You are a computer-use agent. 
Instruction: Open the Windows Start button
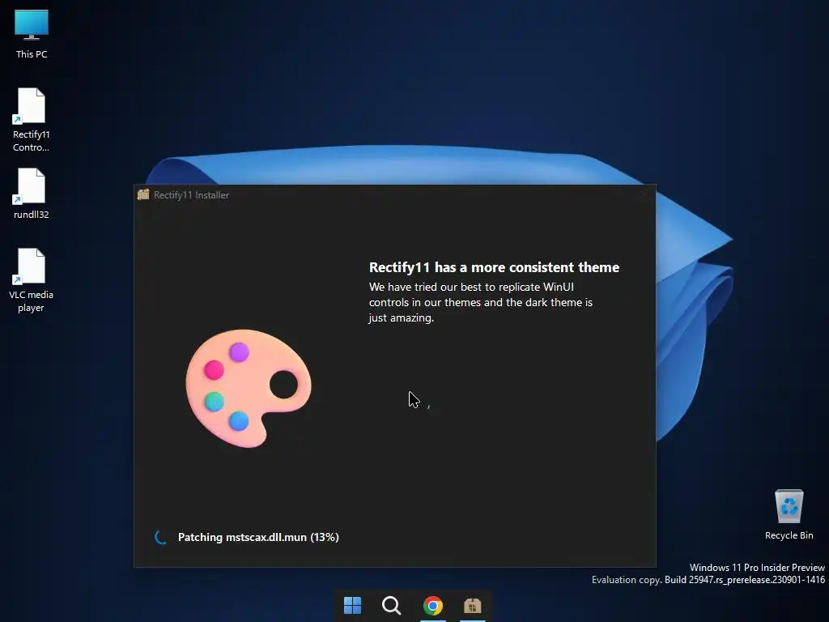point(353,605)
